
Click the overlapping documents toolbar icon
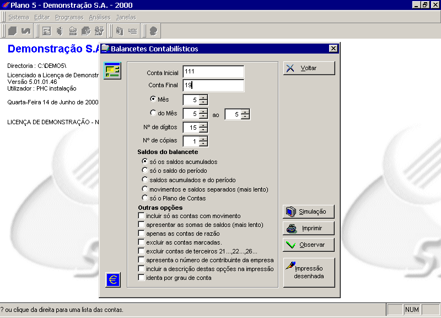[86, 31]
